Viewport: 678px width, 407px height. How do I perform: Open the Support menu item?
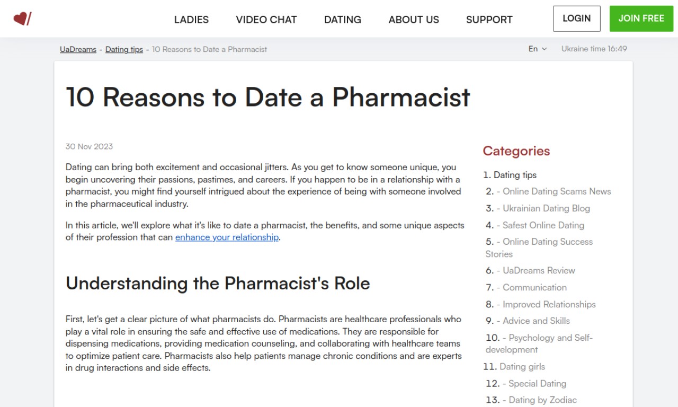pos(489,20)
